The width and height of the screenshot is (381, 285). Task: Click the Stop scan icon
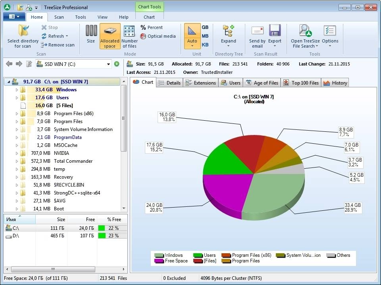coord(44,27)
